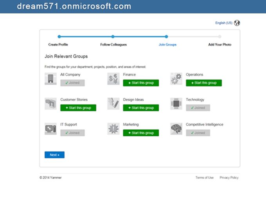Click the IT Support computer icon
Viewport: 266px width, 197px height.
(50, 129)
